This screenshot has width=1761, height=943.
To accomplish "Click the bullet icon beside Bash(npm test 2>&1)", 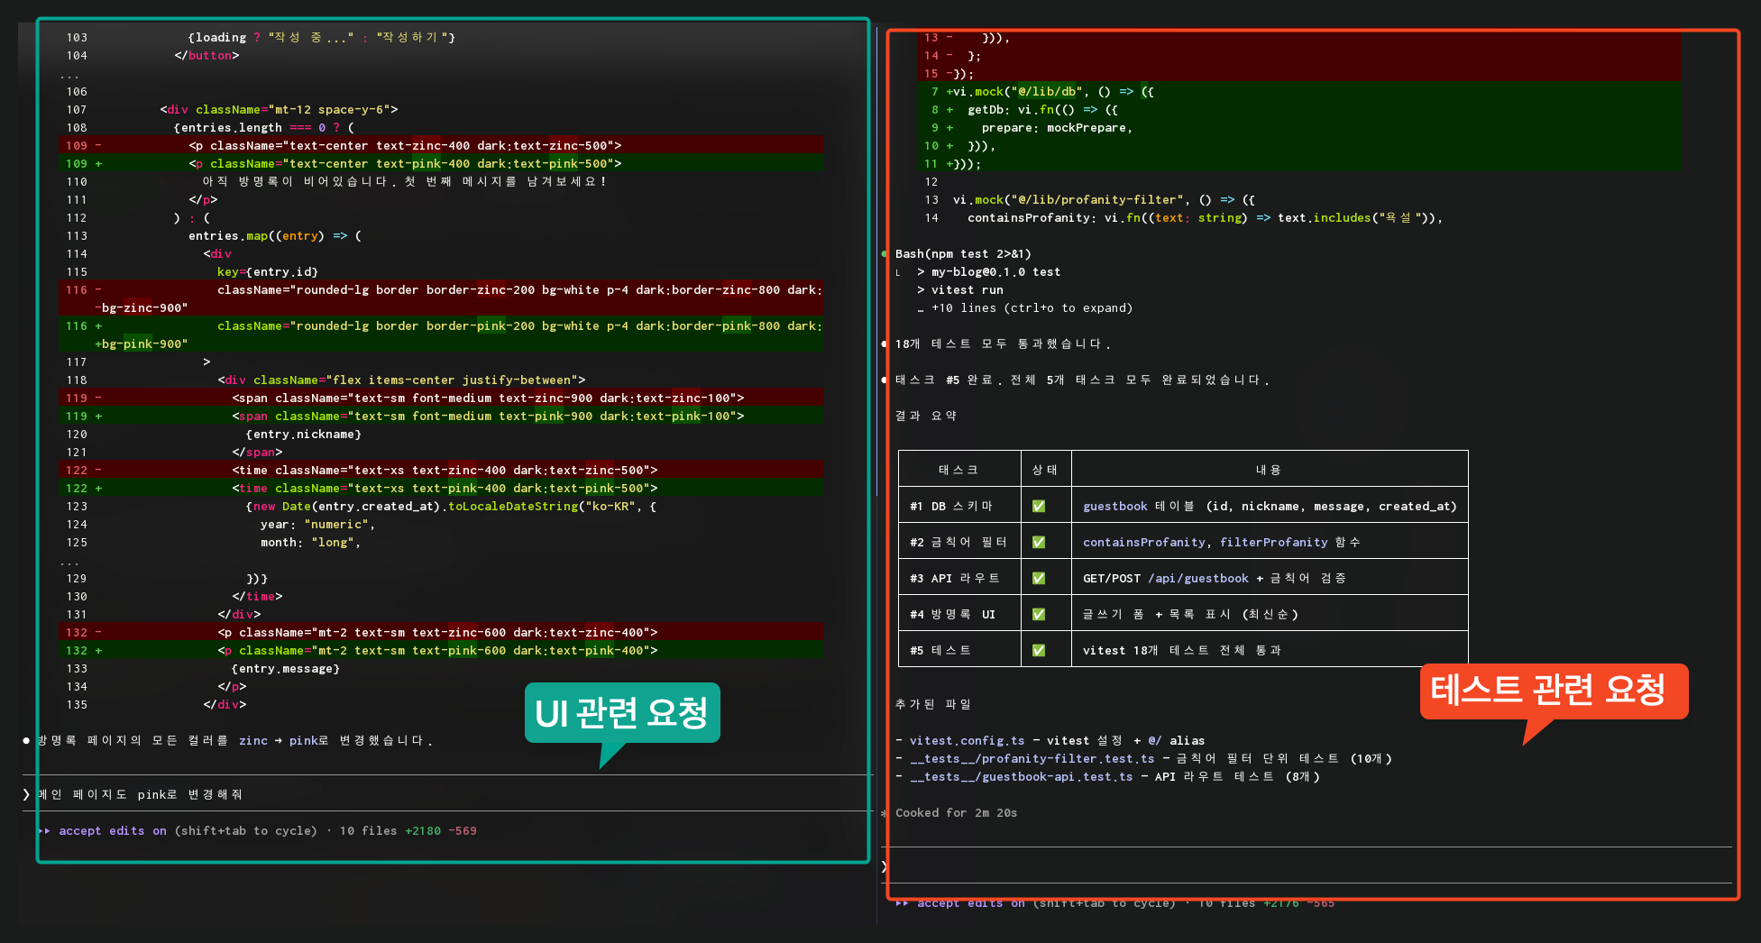I will point(884,253).
